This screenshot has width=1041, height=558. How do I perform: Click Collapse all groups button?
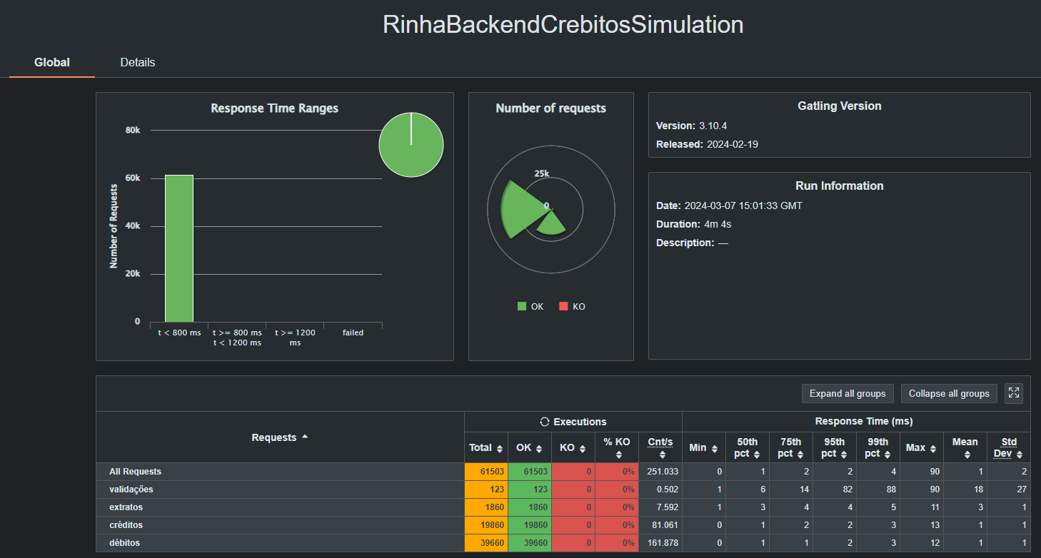949,393
